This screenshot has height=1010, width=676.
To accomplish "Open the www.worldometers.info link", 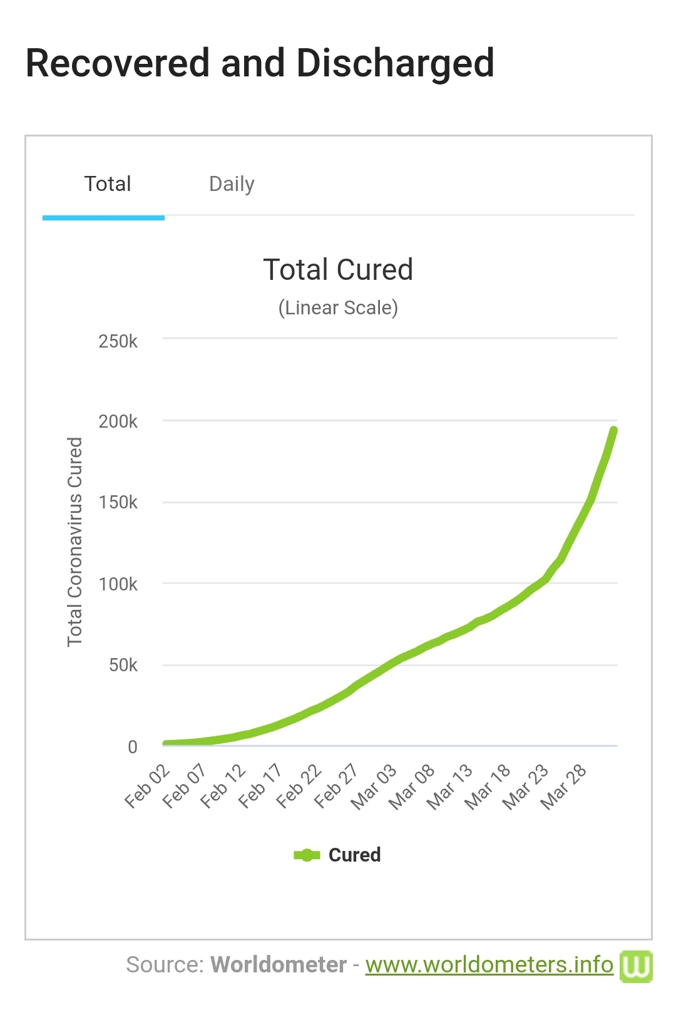I will tap(489, 965).
